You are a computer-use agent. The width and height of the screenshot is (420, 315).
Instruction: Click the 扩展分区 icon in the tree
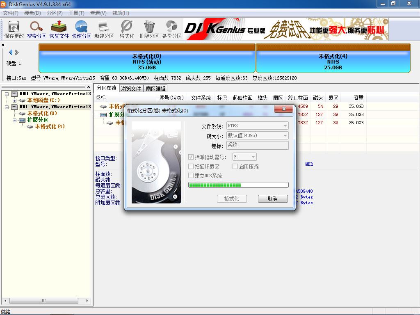tap(22, 120)
